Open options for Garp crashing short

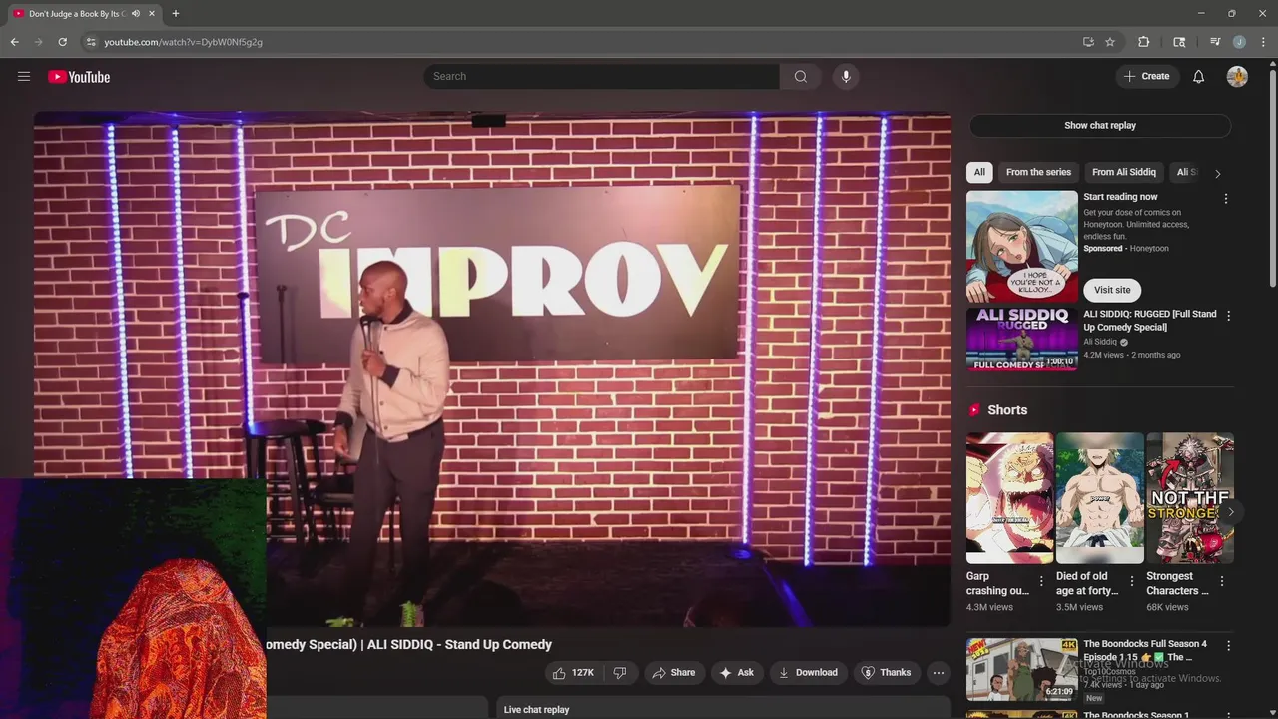pos(1041,581)
